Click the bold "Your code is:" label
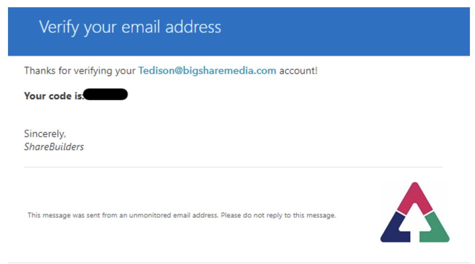 [53, 96]
